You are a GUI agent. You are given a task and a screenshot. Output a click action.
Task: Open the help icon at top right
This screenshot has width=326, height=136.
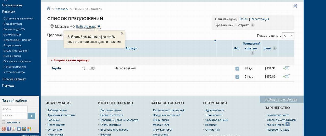295,6
